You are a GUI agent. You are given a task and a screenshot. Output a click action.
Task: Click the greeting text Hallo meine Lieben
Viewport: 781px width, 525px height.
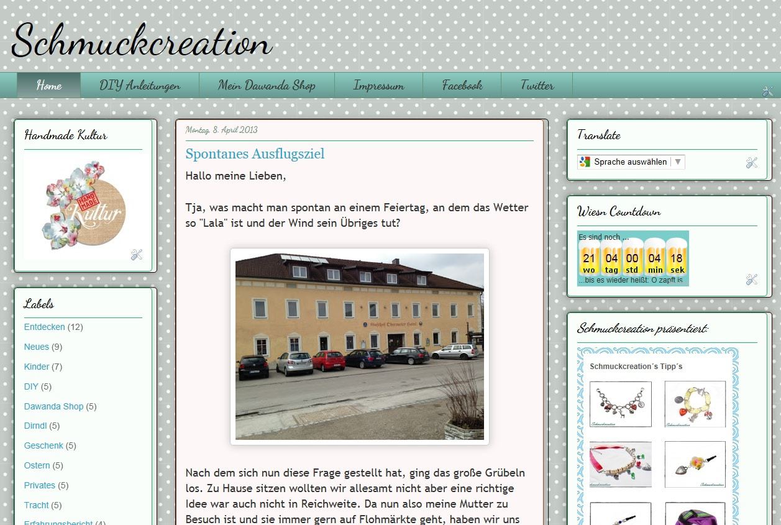coord(235,176)
